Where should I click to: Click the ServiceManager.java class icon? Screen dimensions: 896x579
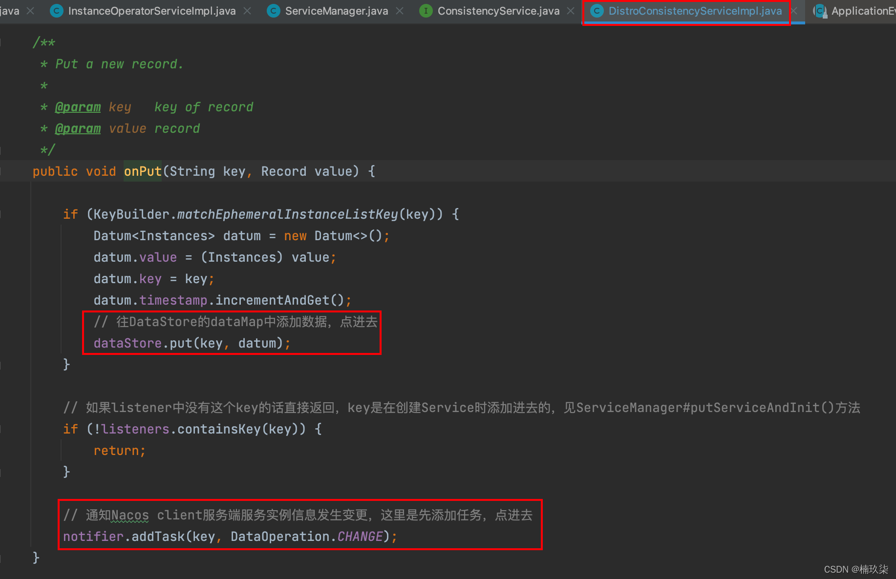[274, 11]
